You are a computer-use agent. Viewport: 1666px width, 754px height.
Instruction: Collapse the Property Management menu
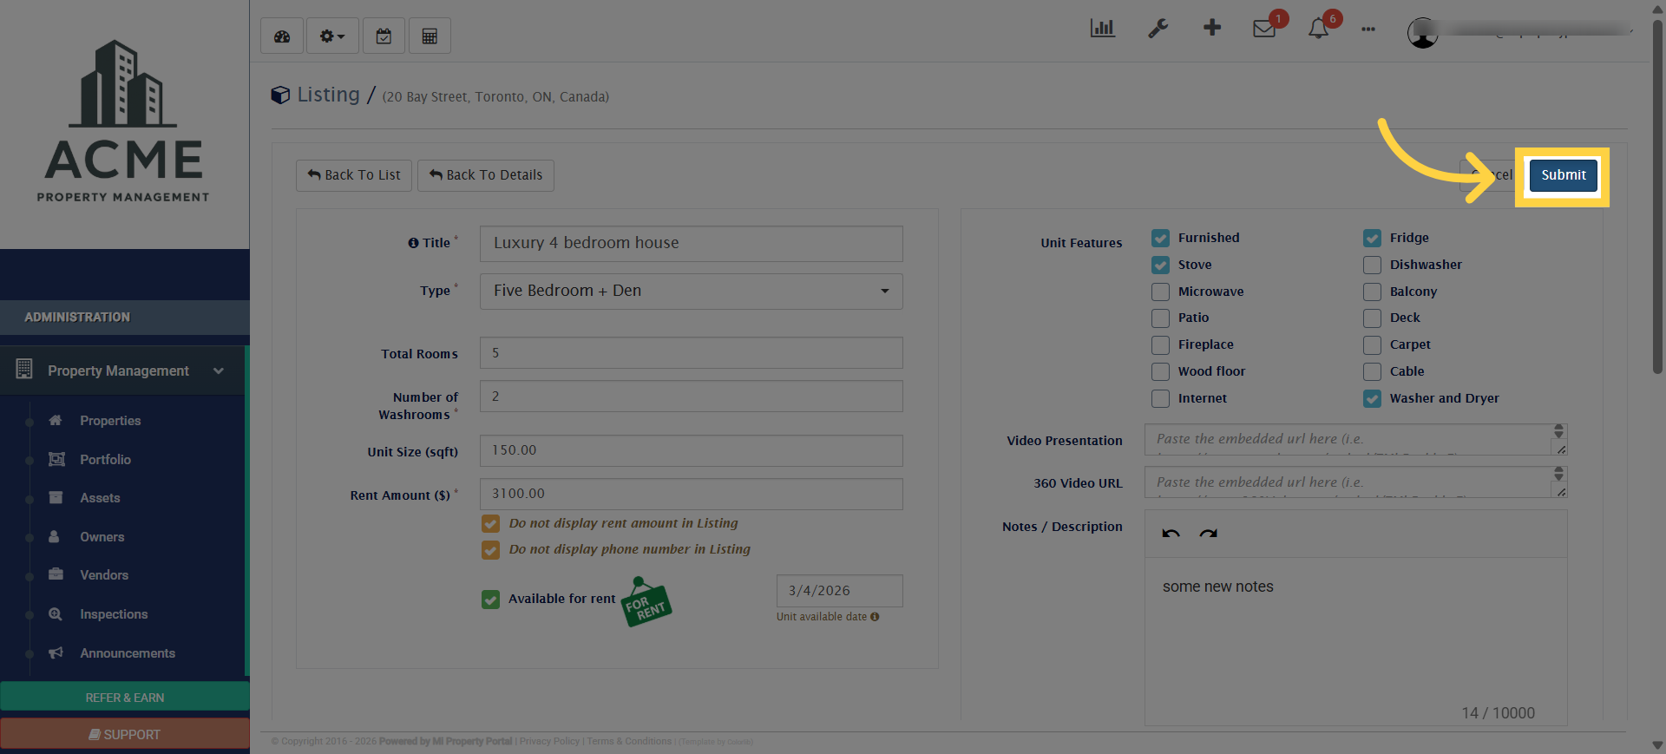(x=123, y=370)
